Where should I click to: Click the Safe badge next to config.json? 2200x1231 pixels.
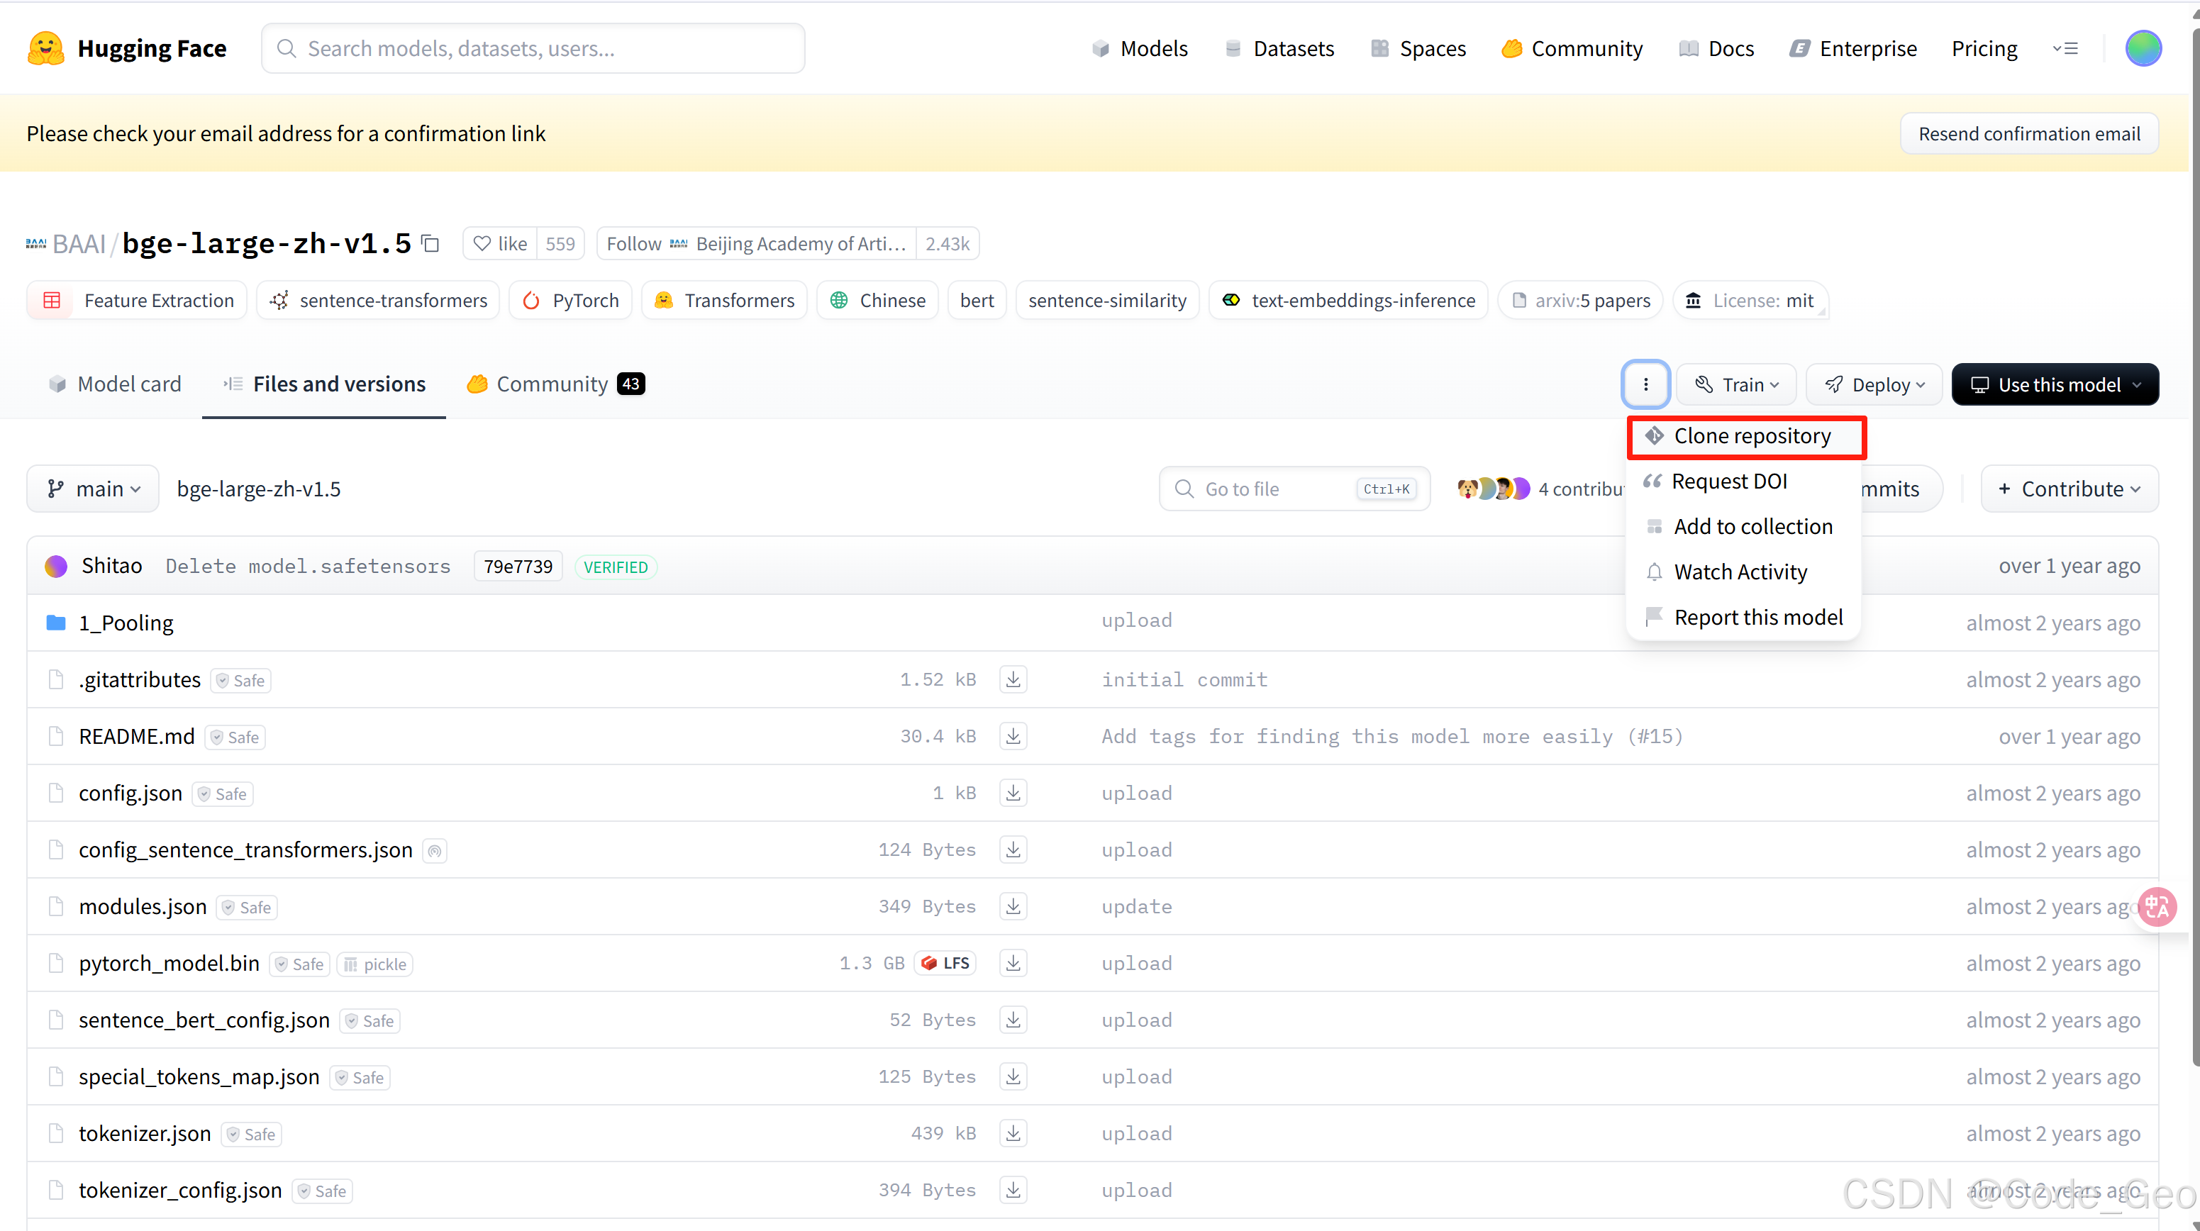click(222, 794)
